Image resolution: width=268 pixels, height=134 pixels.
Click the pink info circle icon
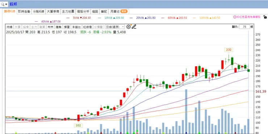click(x=235, y=17)
